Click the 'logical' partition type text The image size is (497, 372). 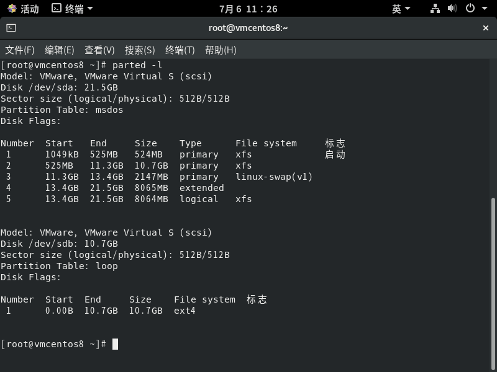pos(199,199)
